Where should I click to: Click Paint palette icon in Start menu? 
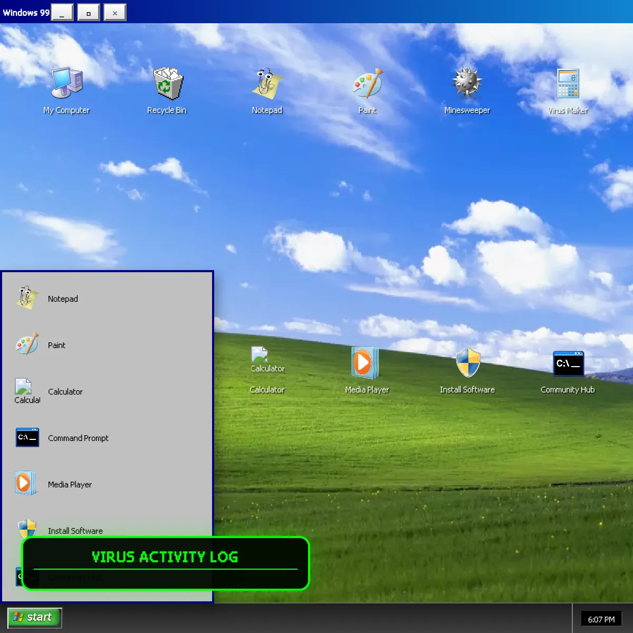[27, 345]
